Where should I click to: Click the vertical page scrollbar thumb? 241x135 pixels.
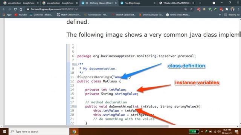240,34
